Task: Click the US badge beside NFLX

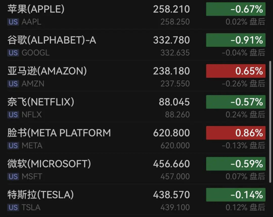Action: coord(13,115)
